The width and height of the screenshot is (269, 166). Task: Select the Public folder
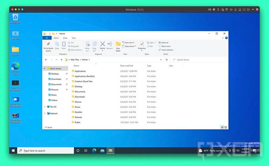click(x=78, y=122)
